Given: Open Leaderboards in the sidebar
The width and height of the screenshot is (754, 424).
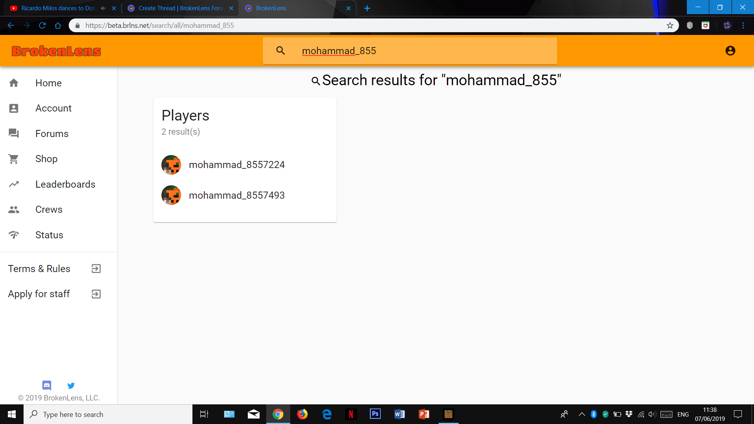Looking at the screenshot, I should [x=59, y=184].
